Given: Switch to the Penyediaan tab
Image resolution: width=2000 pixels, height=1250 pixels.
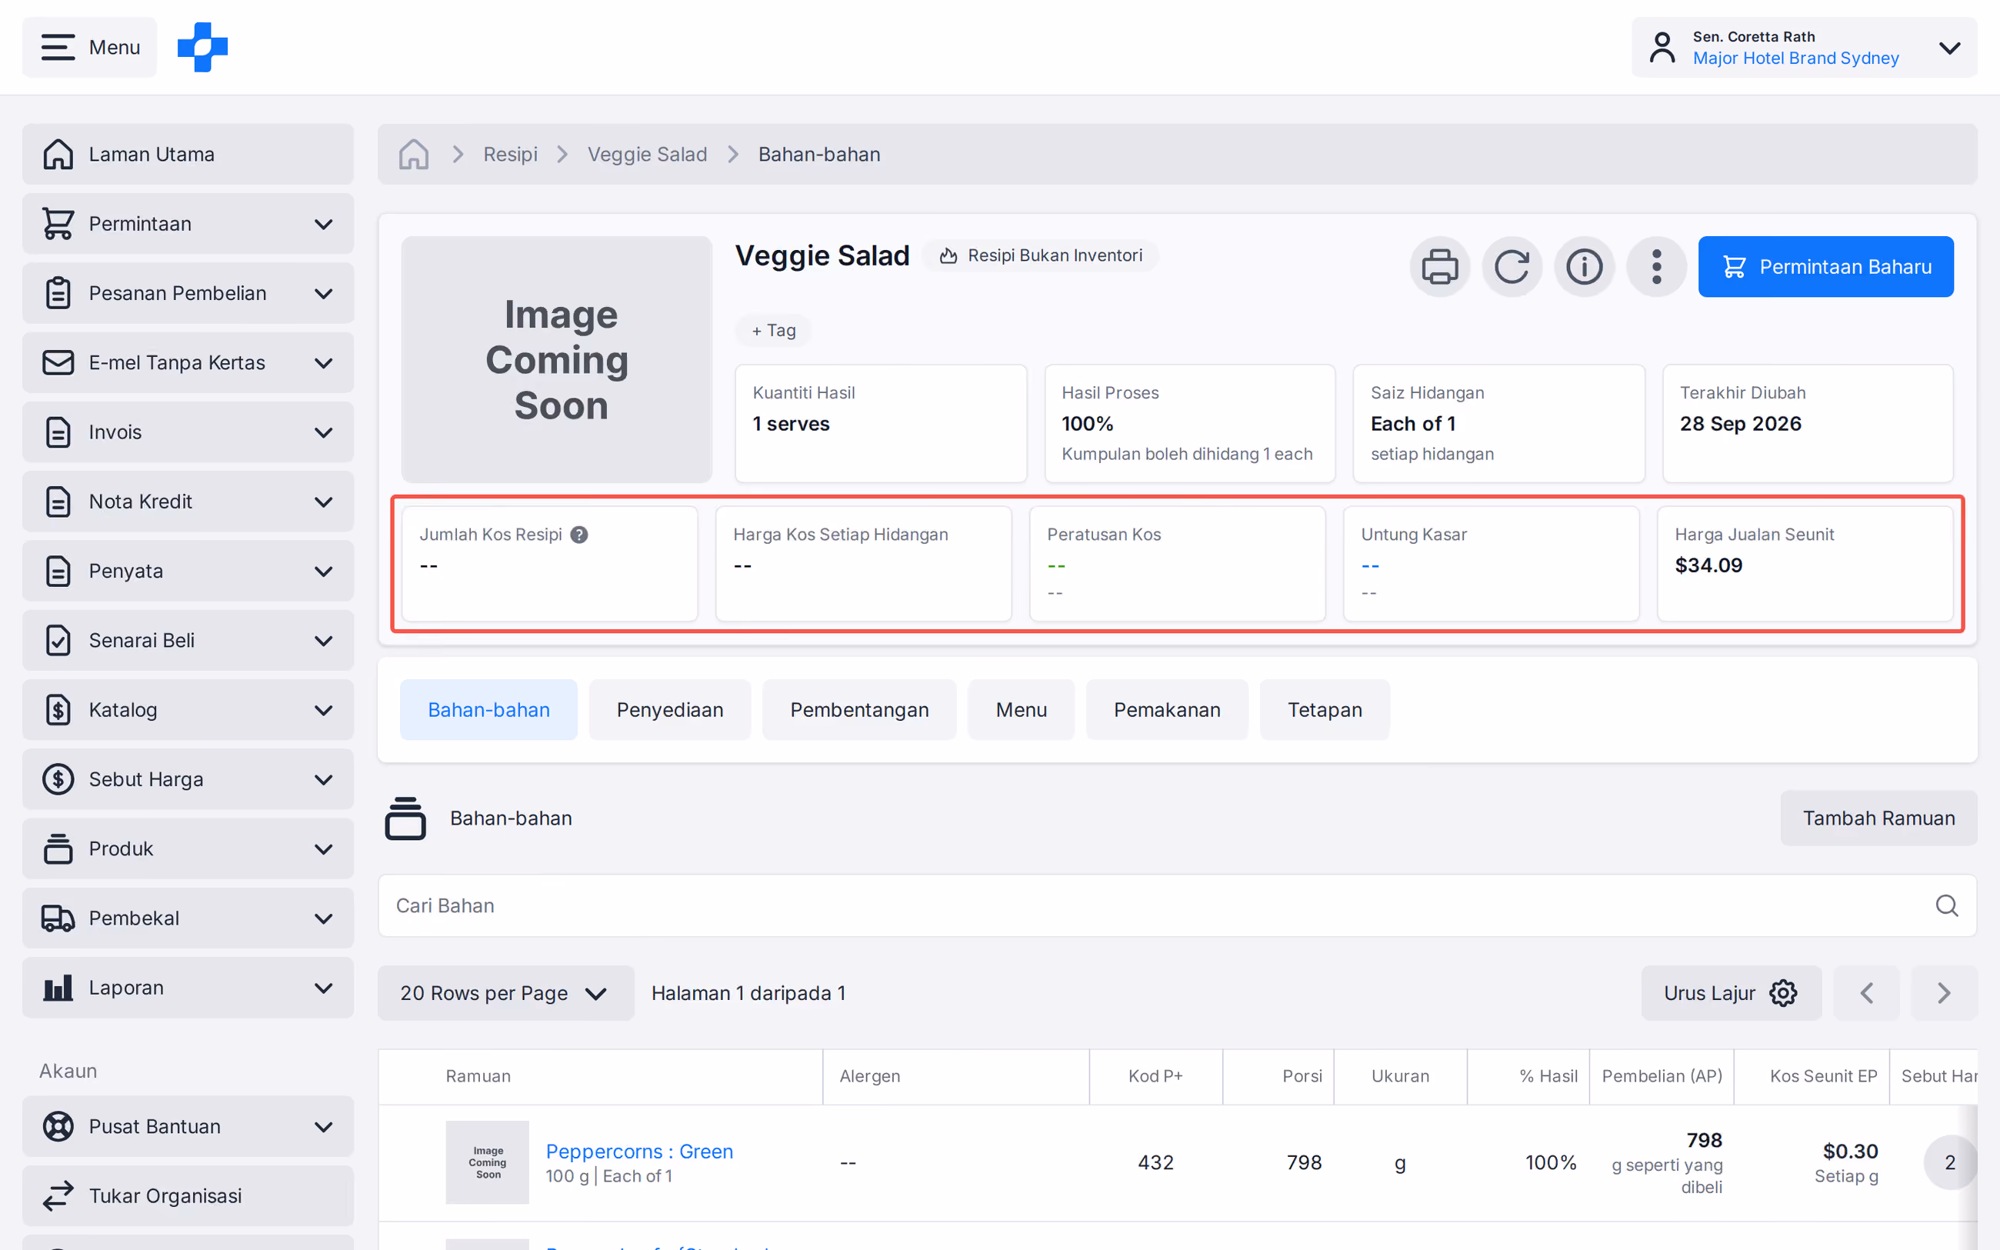Looking at the screenshot, I should [x=669, y=709].
